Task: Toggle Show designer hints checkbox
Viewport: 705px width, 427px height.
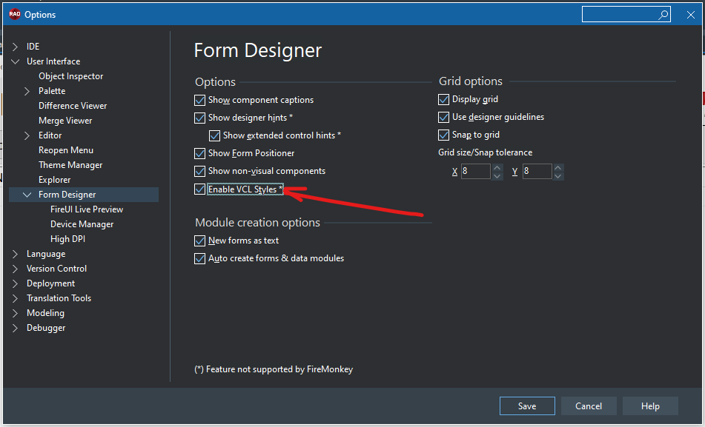Action: [x=199, y=118]
